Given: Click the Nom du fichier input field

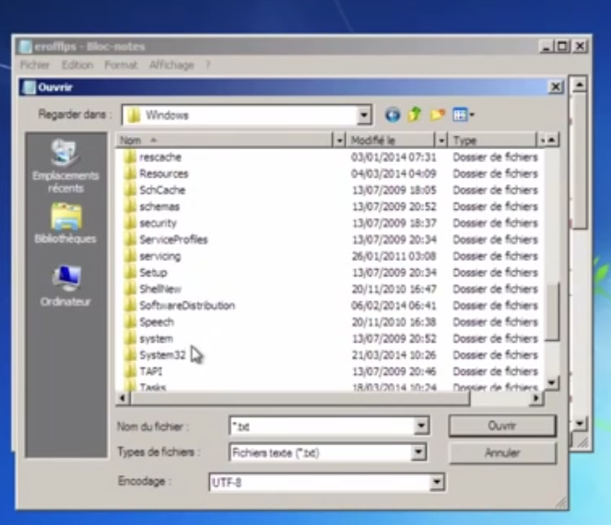Looking at the screenshot, I should tap(323, 426).
